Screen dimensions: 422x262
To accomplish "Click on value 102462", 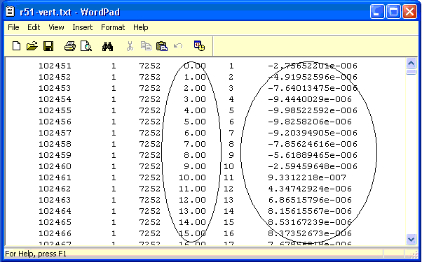I will tap(55, 189).
